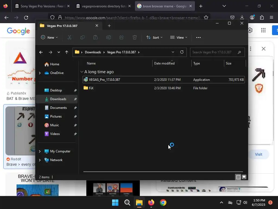Open a new Firefox tab
278x209 pixels.
click(201, 6)
